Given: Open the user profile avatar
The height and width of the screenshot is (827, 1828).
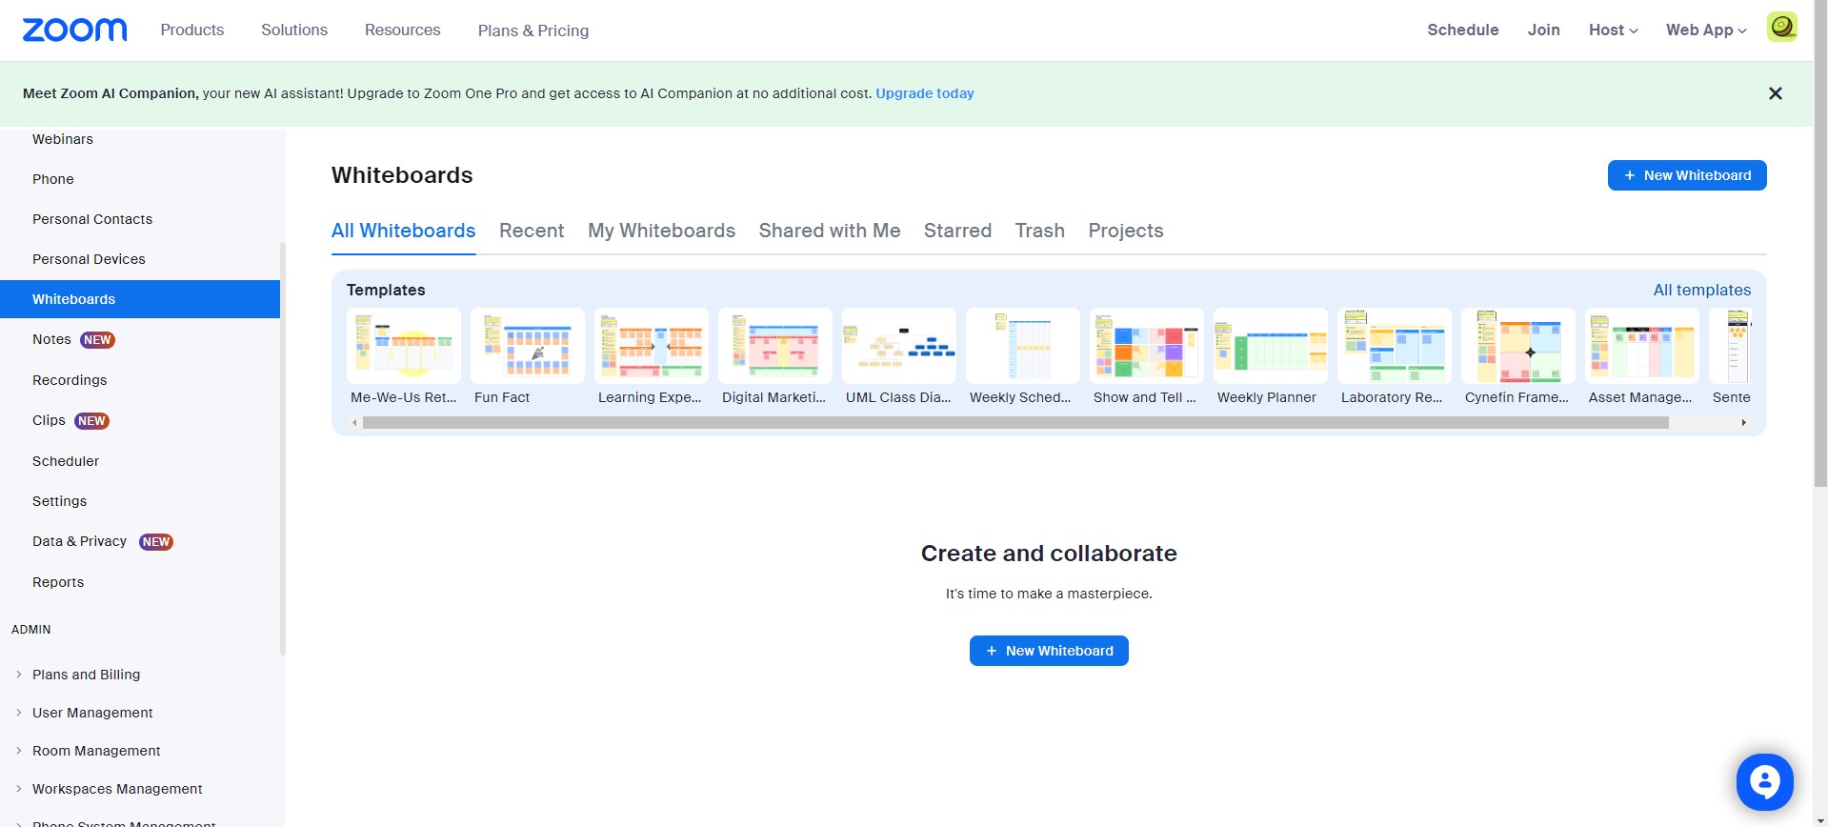Looking at the screenshot, I should tap(1781, 27).
